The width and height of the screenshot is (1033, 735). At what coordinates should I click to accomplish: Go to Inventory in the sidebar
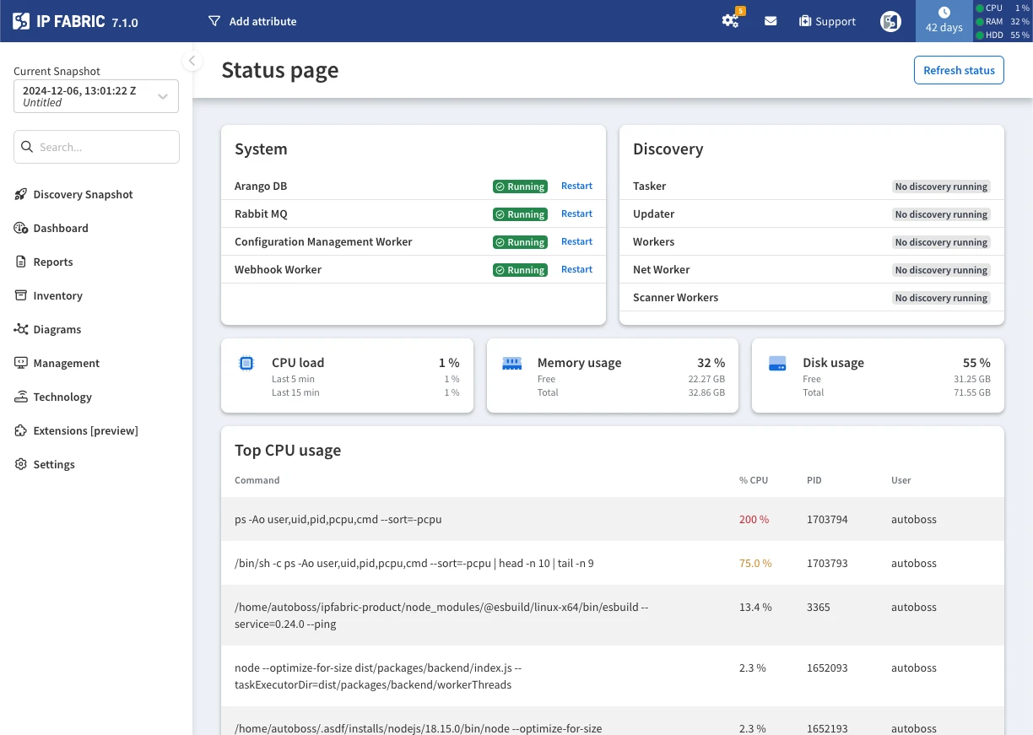click(x=57, y=295)
